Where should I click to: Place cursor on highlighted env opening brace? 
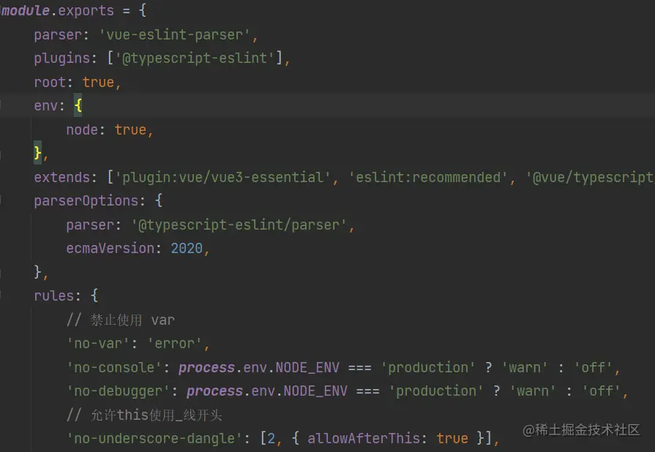78,105
